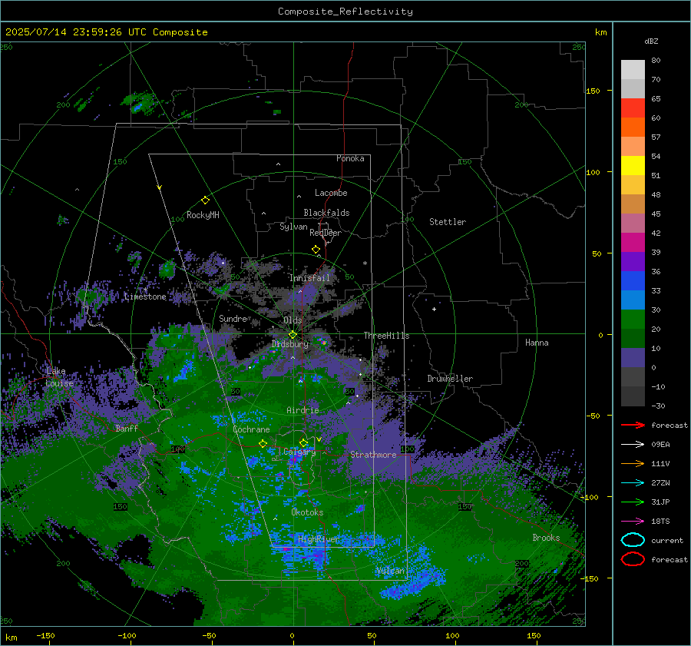The image size is (691, 646).
Task: Click the ThreeHills label
Action: [x=386, y=336]
